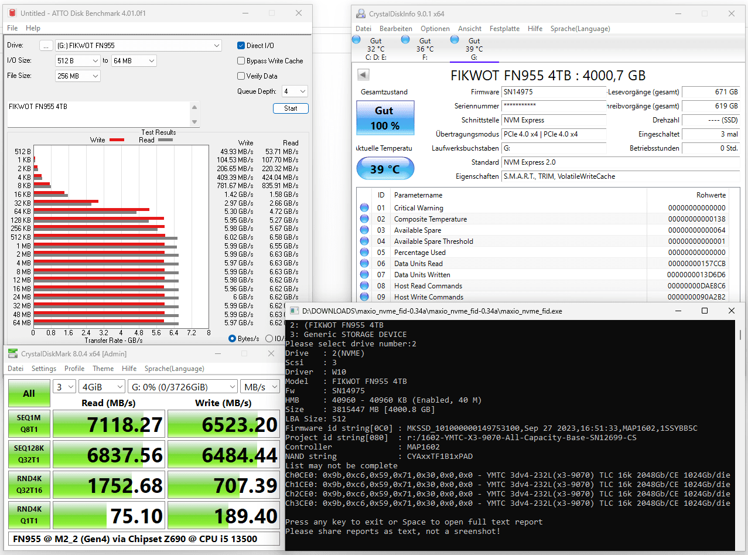Viewport: 748px width, 555px height.
Task: Open the 4GiB test size dropdown
Action: [x=102, y=387]
